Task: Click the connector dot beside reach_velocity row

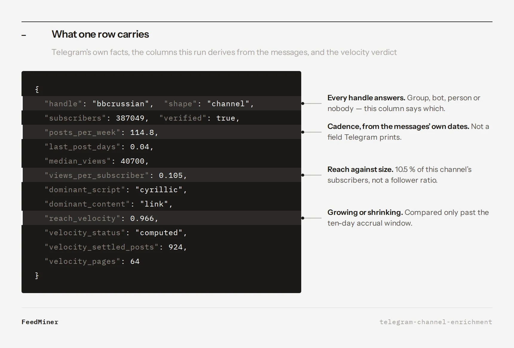Action: point(303,218)
